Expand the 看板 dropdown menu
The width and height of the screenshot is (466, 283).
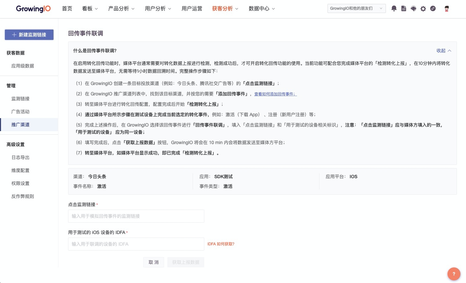tap(90, 9)
